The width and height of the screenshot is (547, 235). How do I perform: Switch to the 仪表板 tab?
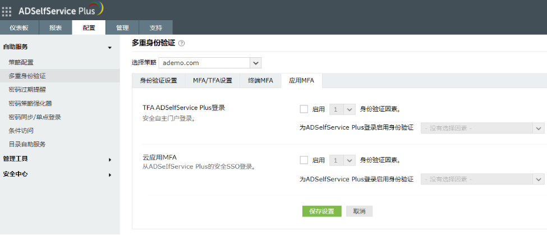19,28
